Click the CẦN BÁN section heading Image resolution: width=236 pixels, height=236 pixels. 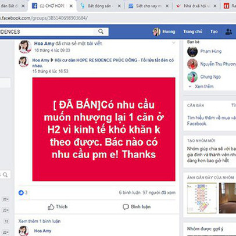click(x=195, y=105)
